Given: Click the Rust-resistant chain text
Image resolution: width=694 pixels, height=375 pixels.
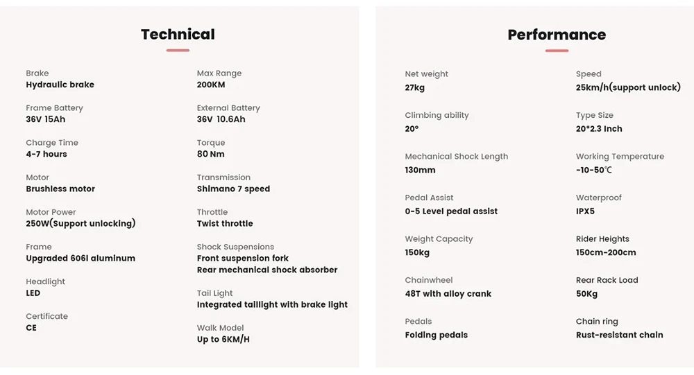Looking at the screenshot, I should coord(619,335).
